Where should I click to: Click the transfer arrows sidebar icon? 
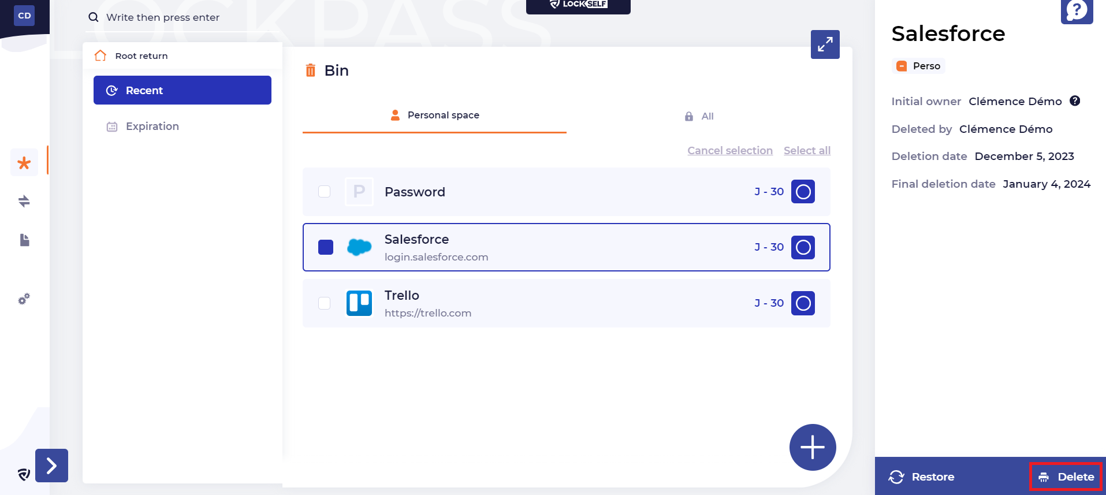click(24, 201)
